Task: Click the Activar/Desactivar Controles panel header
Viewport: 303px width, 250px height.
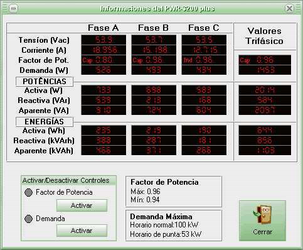Action: 68,180
